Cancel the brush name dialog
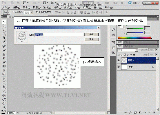Screen dimensions: 160x115 [x=92, y=39]
